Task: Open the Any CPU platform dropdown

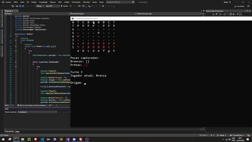Action: click(52, 6)
